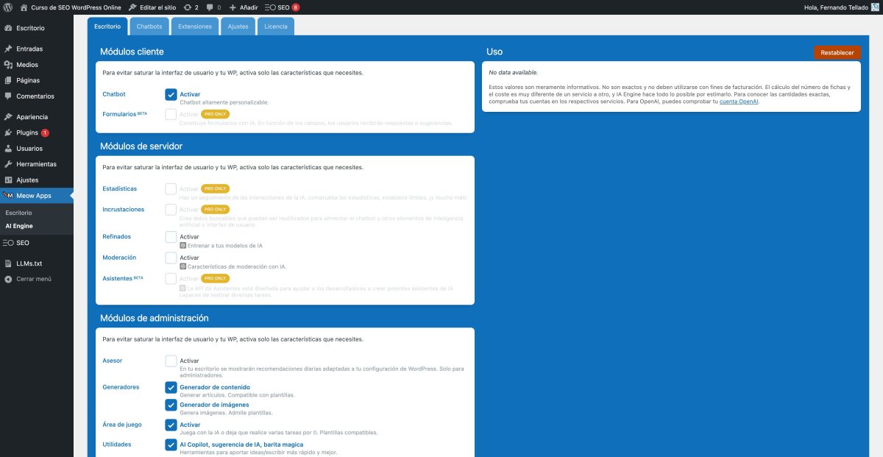Image resolution: width=883 pixels, height=457 pixels.
Task: Click the Páginas icon in sidebar
Action: point(8,80)
